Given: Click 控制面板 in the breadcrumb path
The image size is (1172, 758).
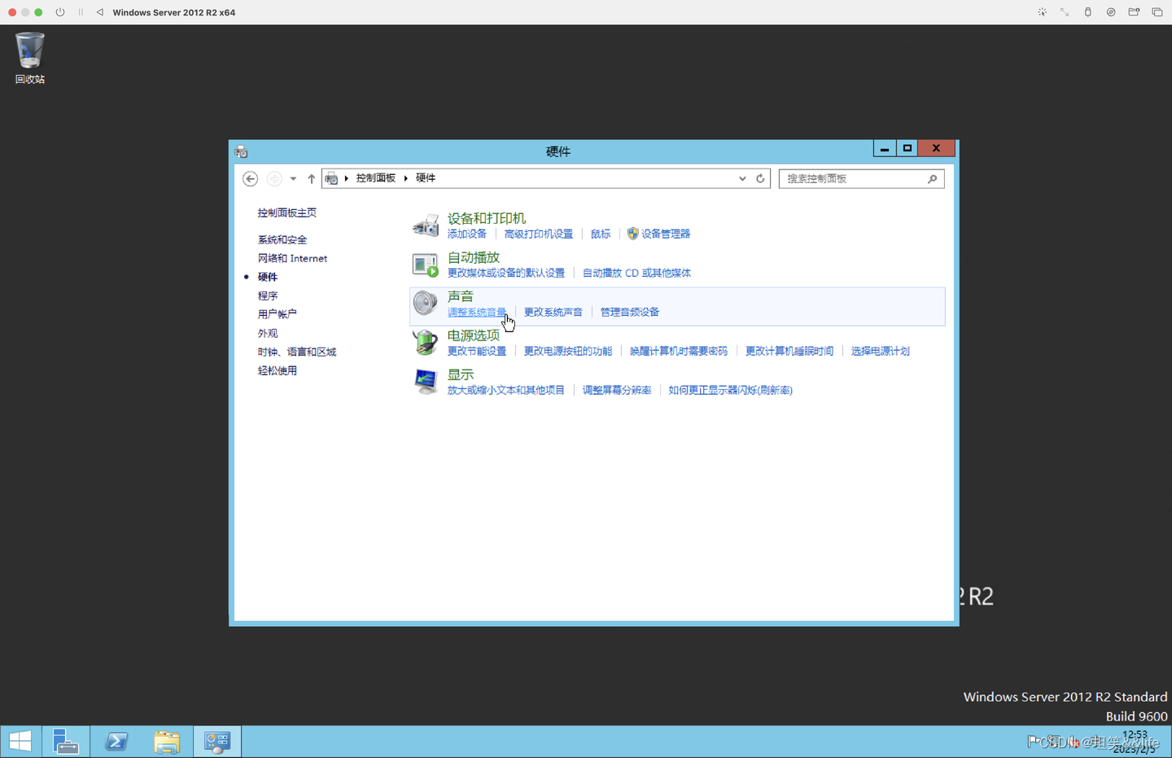Looking at the screenshot, I should click(375, 177).
